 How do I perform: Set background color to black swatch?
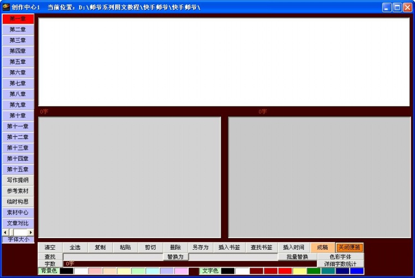[66, 271]
